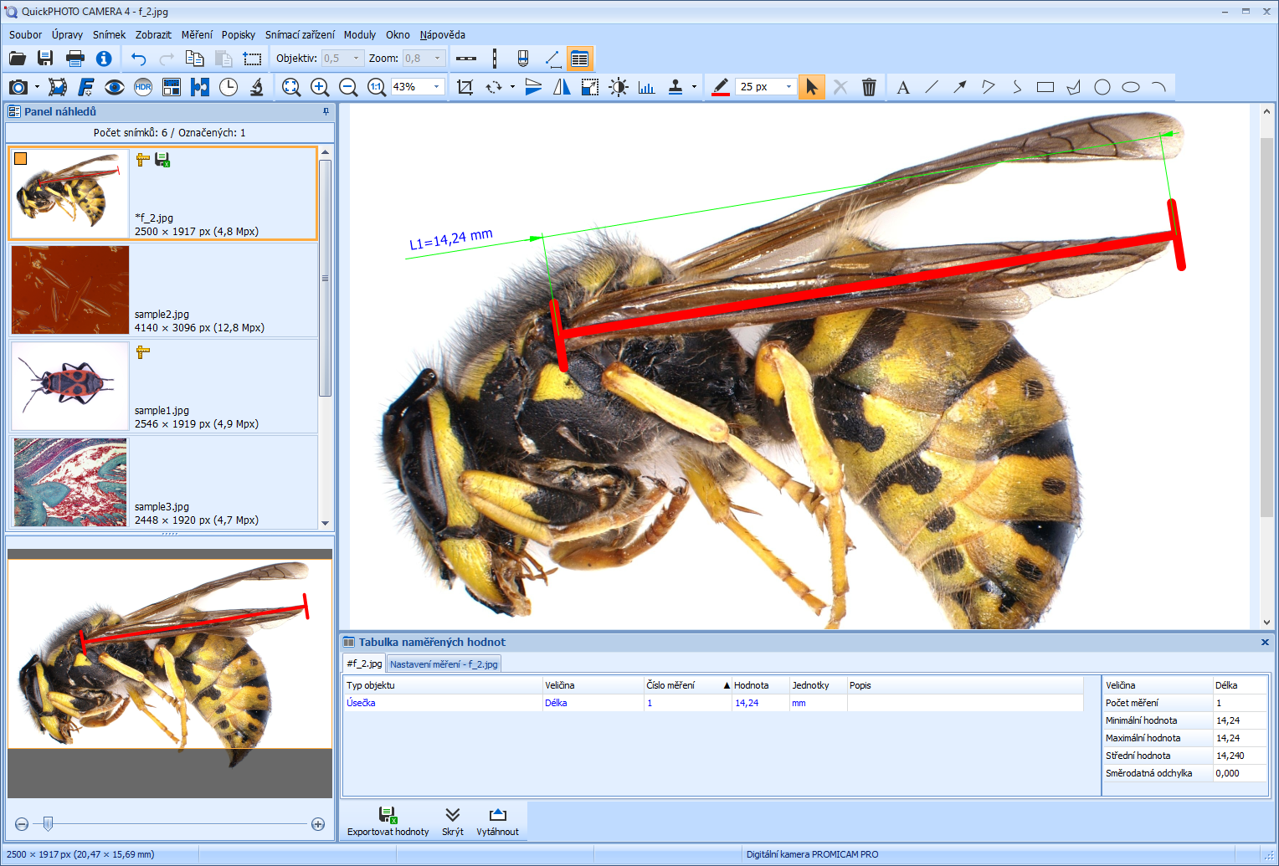The width and height of the screenshot is (1279, 866).
Task: Click Exportovat hodnoty button
Action: 388,822
